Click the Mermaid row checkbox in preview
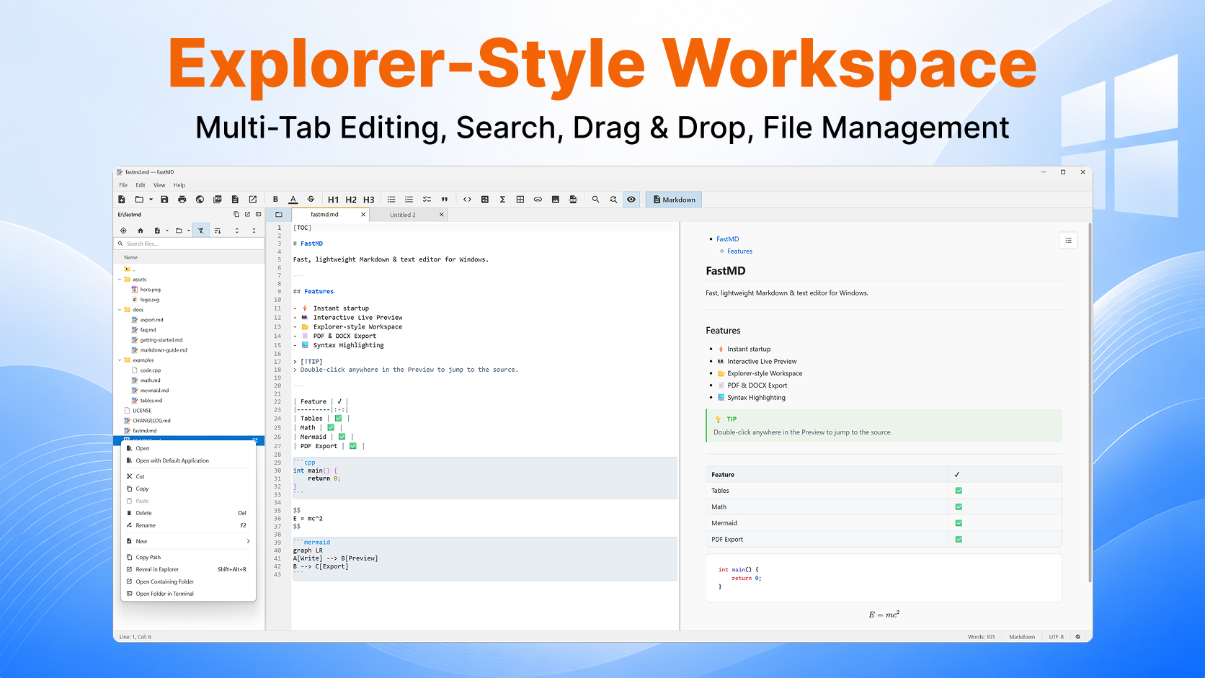This screenshot has height=678, width=1205. click(959, 523)
